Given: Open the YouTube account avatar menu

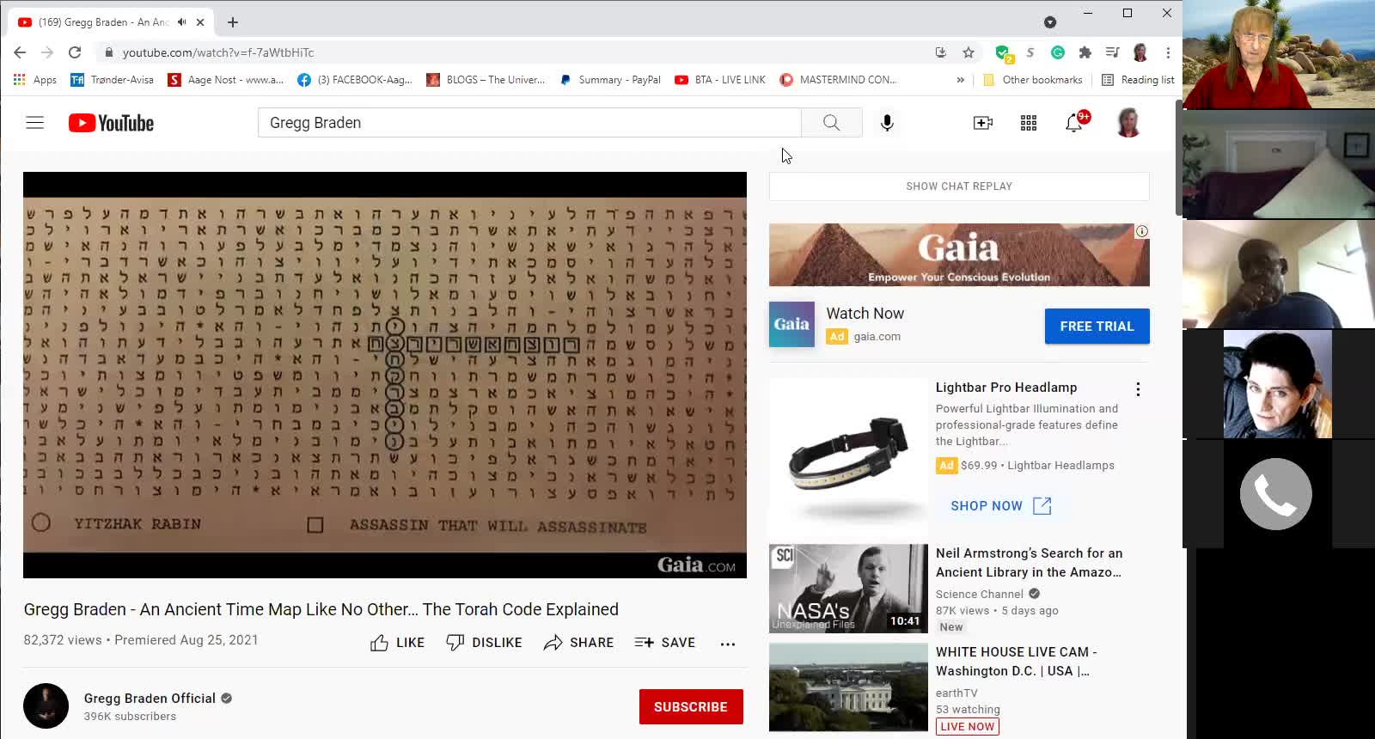Looking at the screenshot, I should (x=1128, y=123).
